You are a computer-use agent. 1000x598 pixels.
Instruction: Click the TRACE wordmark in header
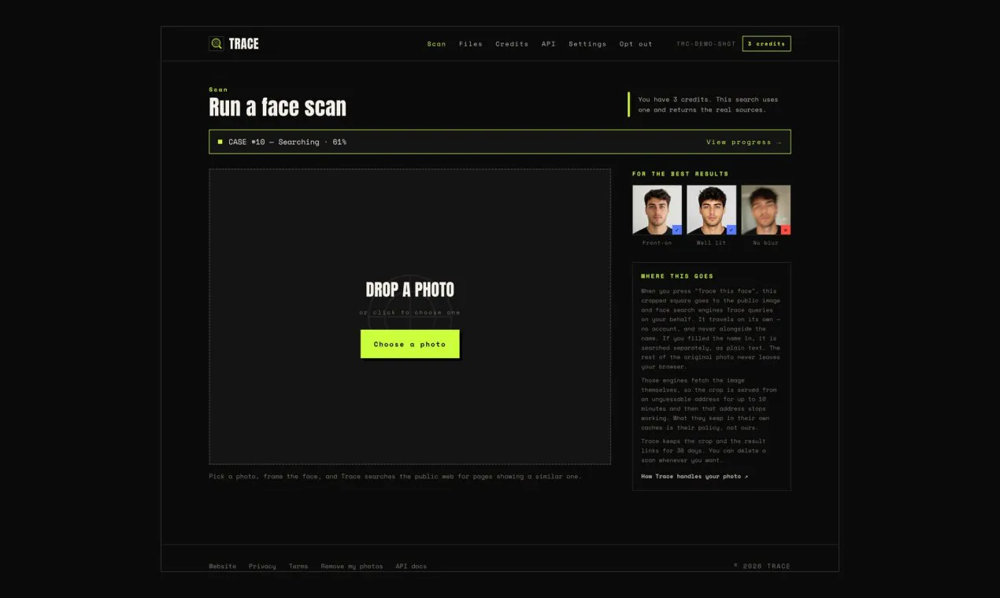[x=243, y=44]
